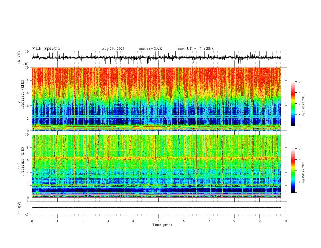Click the ch.1 'Frequency (kHz)' axis label
The height and width of the screenshot is (248, 321).
(23, 94)
